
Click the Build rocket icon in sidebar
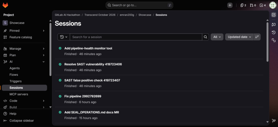5,107
